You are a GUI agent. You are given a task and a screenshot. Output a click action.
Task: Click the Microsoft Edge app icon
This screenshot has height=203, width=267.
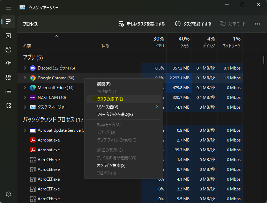click(33, 88)
